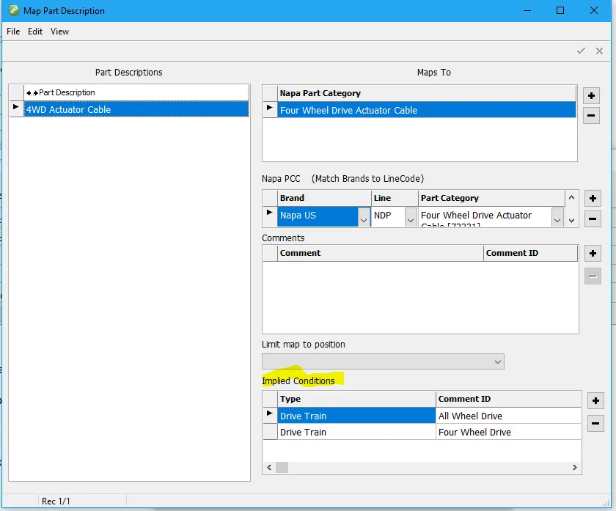
Task: Click the X cancel icon in toolbar
Action: coord(599,51)
